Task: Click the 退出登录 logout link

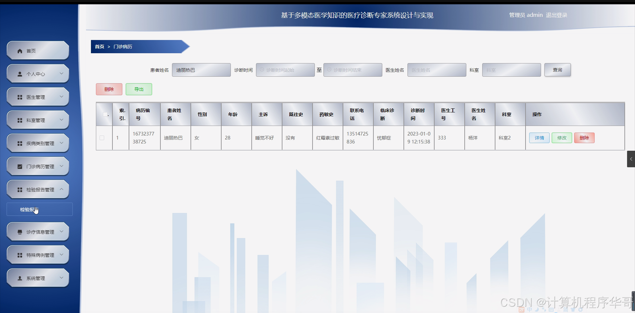Action: click(557, 15)
